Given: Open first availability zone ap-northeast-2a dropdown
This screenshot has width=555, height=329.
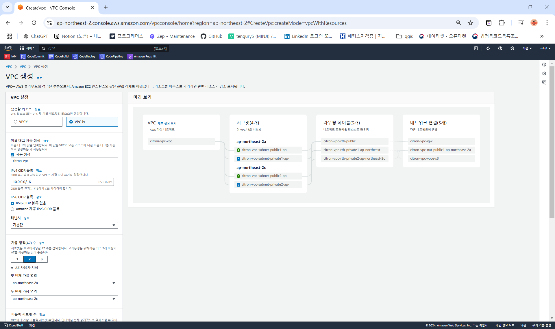Looking at the screenshot, I should coord(64,283).
